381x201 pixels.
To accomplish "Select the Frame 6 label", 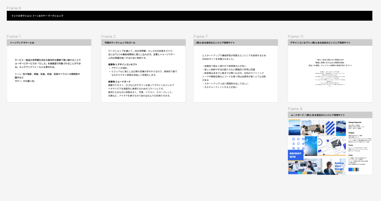I will pyautogui.click(x=14, y=8).
